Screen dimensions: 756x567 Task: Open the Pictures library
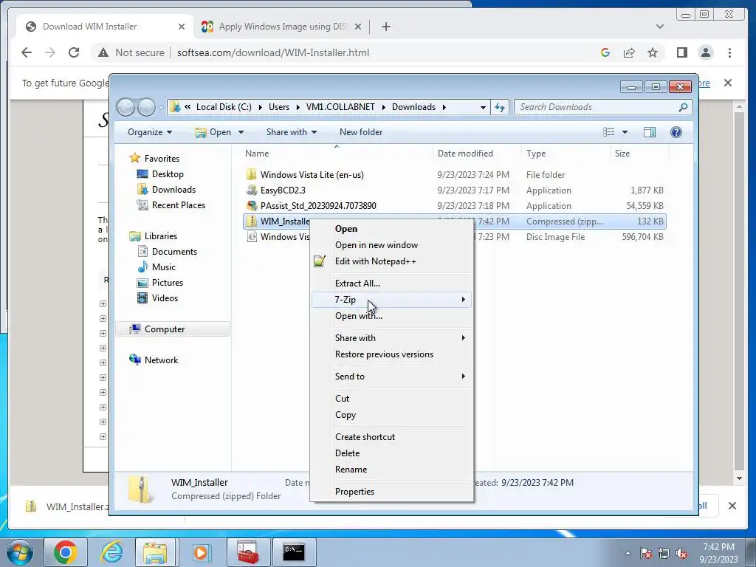point(168,283)
